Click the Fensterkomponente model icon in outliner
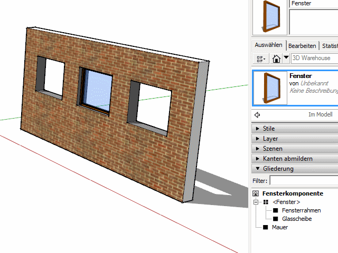The image size is (338, 253). [x=256, y=194]
